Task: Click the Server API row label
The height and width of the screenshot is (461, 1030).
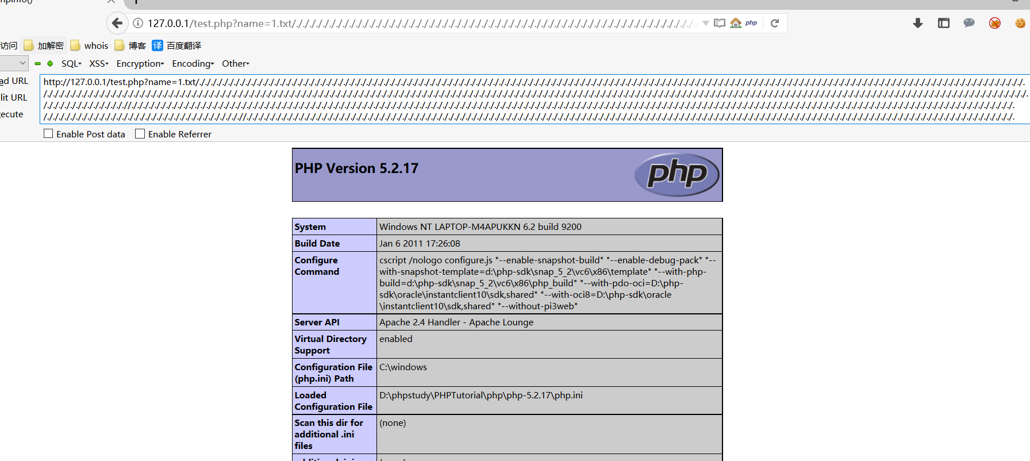Action: tap(317, 322)
